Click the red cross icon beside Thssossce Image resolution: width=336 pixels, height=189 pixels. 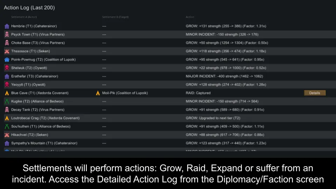click(7, 51)
